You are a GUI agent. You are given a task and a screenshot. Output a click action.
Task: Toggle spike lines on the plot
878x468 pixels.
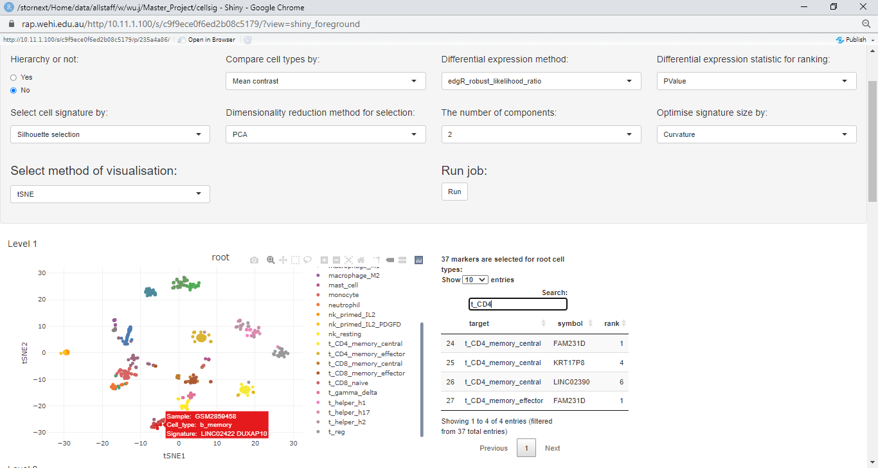pos(376,260)
